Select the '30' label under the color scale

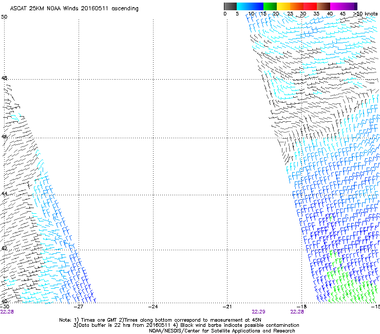click(x=303, y=14)
